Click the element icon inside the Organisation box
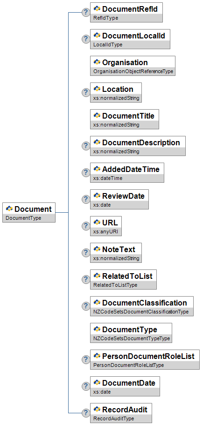The width and height of the screenshot is (210, 425). coord(97,62)
